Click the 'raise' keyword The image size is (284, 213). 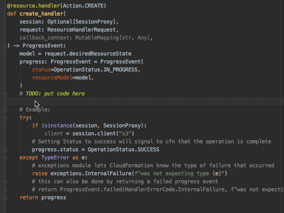pos(39,174)
